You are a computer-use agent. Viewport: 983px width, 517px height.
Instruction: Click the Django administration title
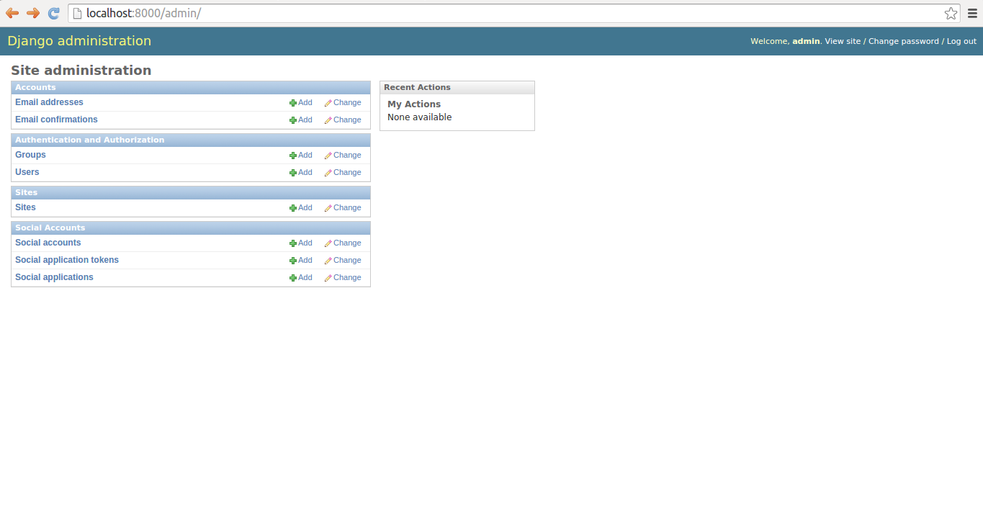pos(79,41)
